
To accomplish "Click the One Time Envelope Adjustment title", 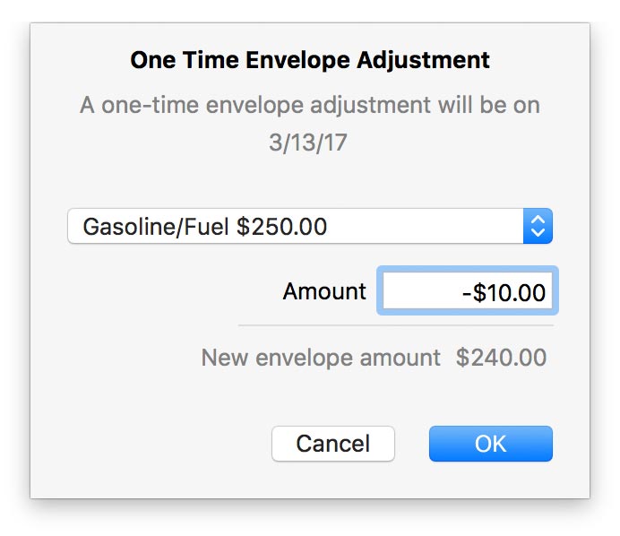I will [x=310, y=60].
